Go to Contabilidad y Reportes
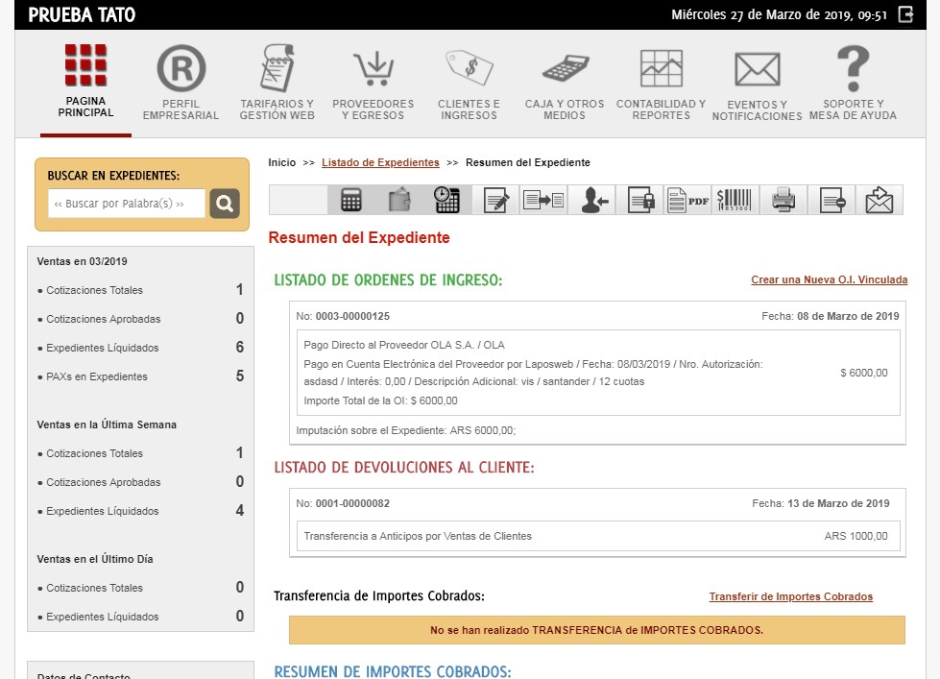The height and width of the screenshot is (679, 940). 661,83
